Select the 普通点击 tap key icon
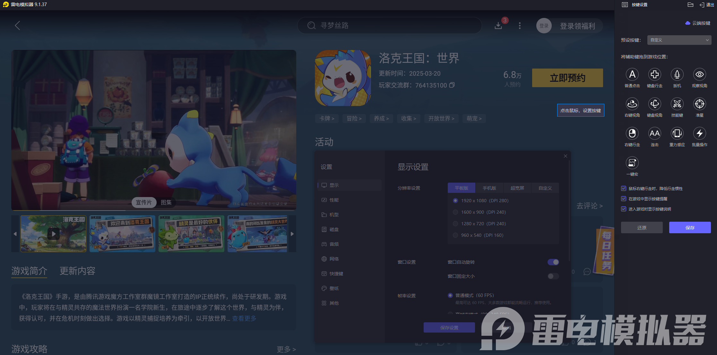 tap(632, 75)
